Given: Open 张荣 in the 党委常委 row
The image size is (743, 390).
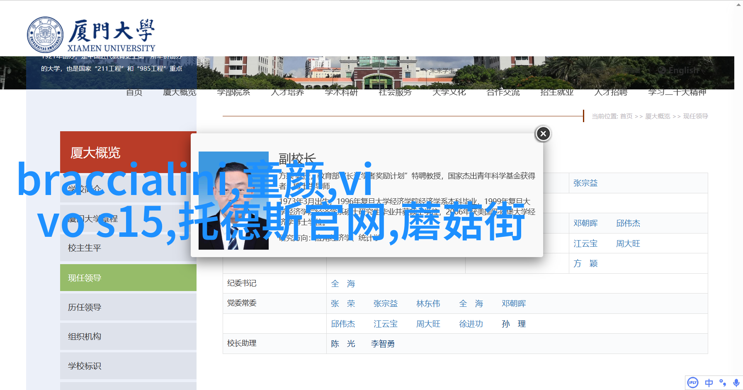Looking at the screenshot, I should point(343,303).
